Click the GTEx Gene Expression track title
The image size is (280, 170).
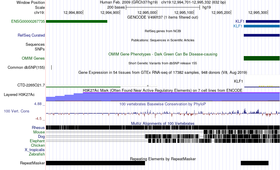click(163, 72)
